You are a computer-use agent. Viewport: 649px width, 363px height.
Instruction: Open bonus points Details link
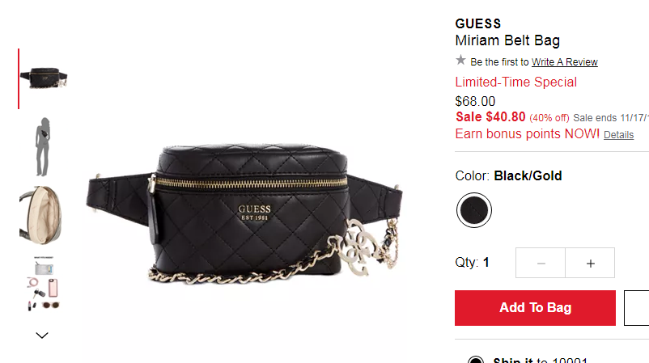618,135
